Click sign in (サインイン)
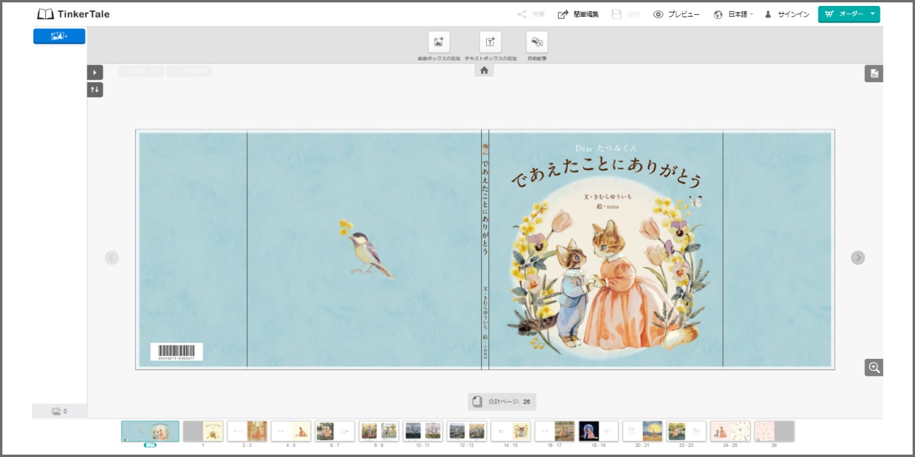The width and height of the screenshot is (915, 457). click(787, 14)
